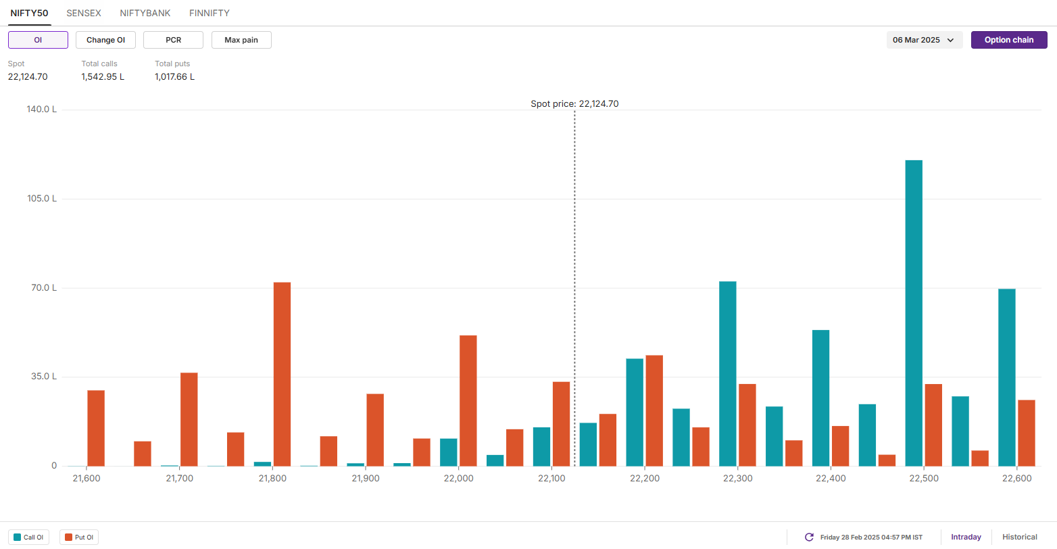Click the 22,000 strike axis label
This screenshot has width=1057, height=549.
(x=458, y=479)
